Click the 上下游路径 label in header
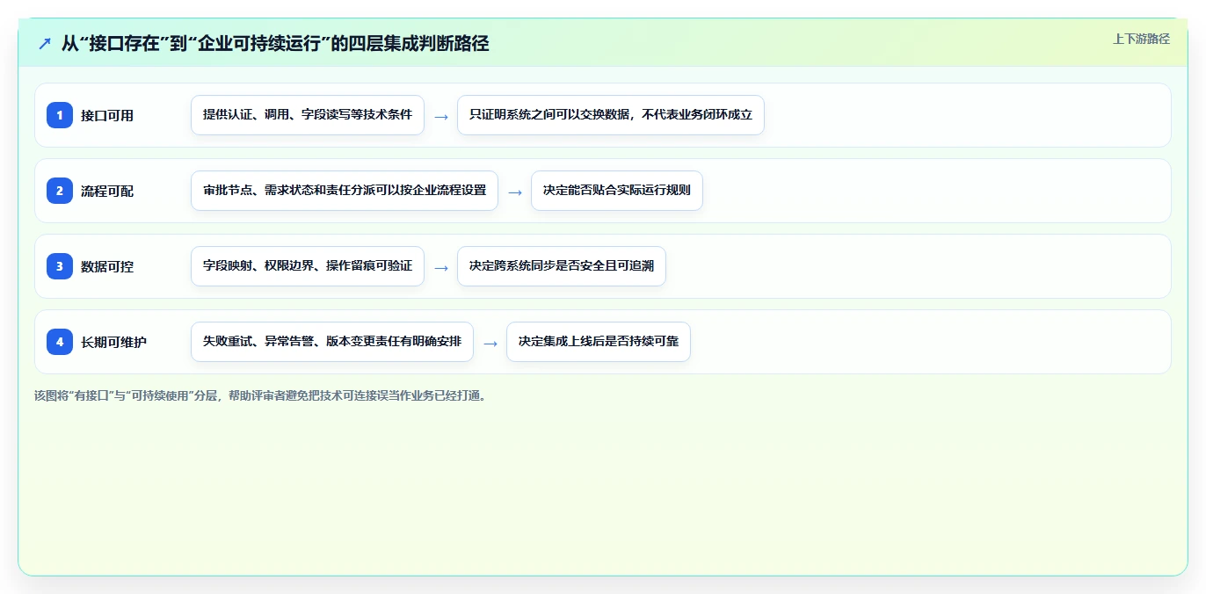Viewport: 1206px width, 594px height. click(x=1141, y=39)
